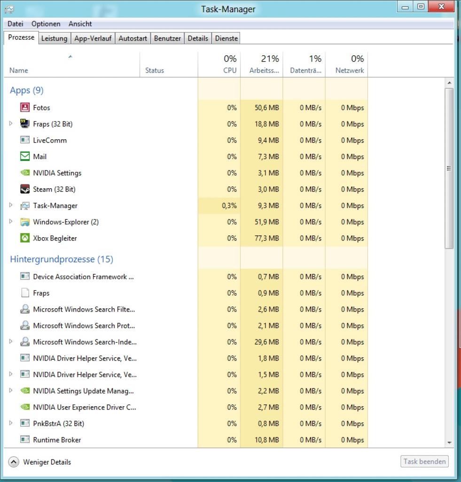This screenshot has width=461, height=482.
Task: Click the LiveComm process icon
Action: tap(25, 140)
